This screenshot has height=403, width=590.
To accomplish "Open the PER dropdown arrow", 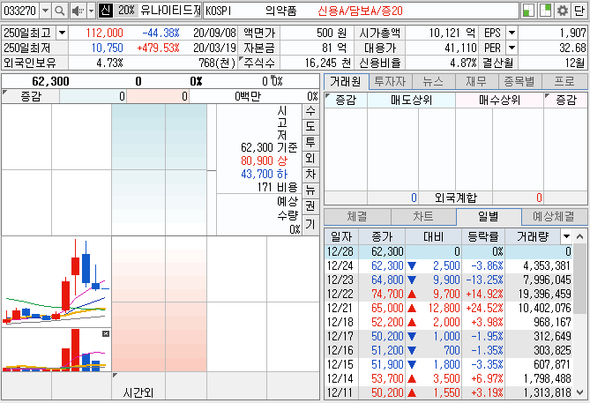I will point(512,48).
